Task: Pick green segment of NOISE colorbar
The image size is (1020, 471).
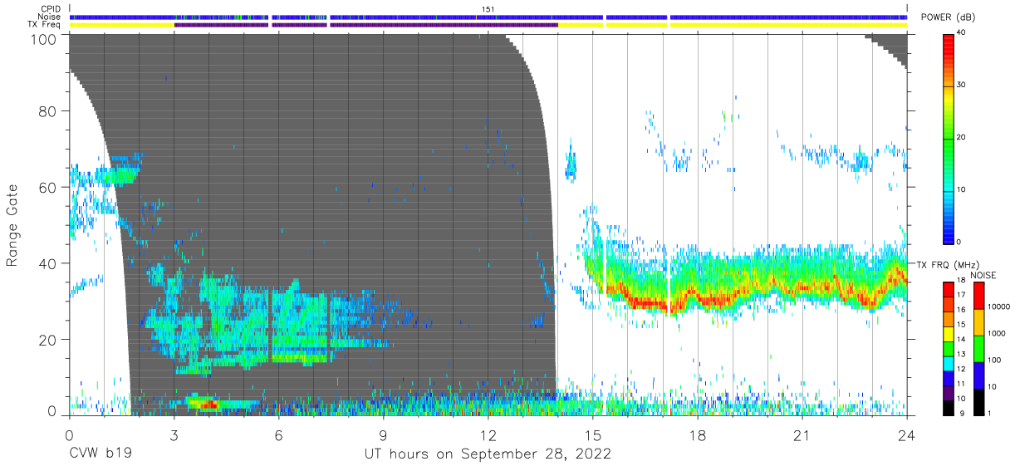Action: coord(980,347)
